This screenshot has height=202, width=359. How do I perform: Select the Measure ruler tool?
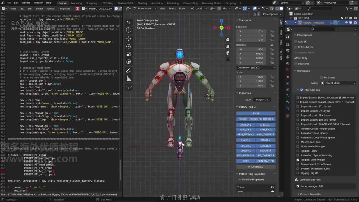point(129,78)
